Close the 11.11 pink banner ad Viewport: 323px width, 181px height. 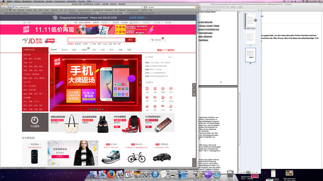173,26
